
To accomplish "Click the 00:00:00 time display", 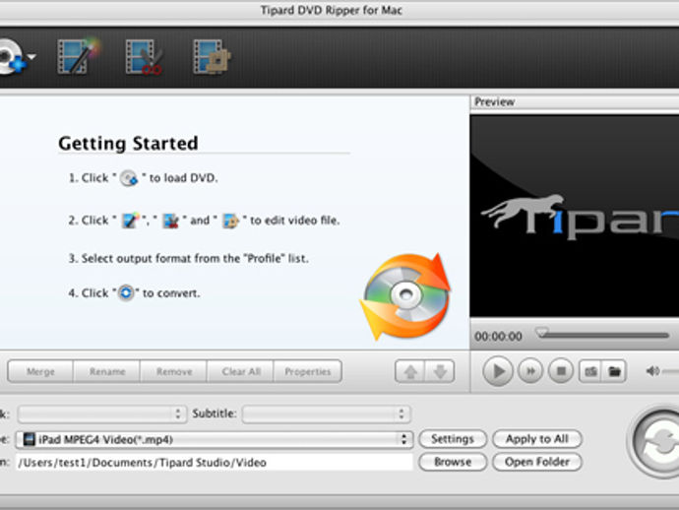I will pyautogui.click(x=498, y=337).
